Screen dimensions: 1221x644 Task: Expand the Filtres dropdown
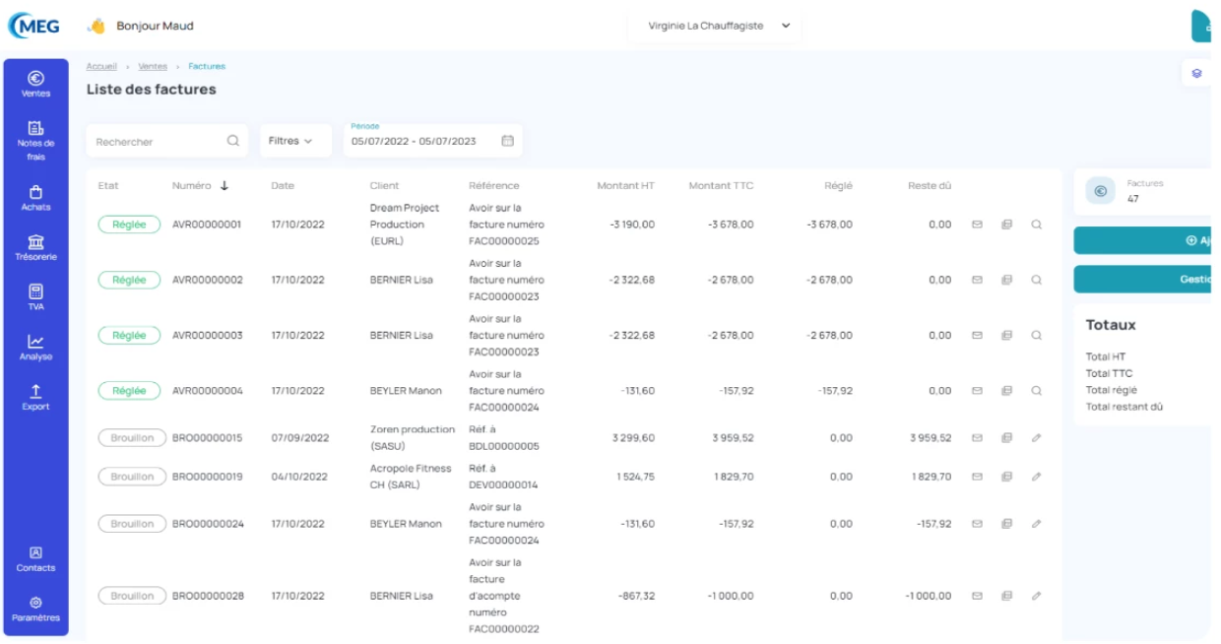(290, 141)
